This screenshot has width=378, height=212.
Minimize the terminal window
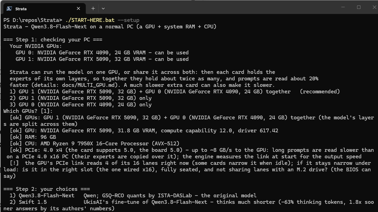[x=343, y=7]
